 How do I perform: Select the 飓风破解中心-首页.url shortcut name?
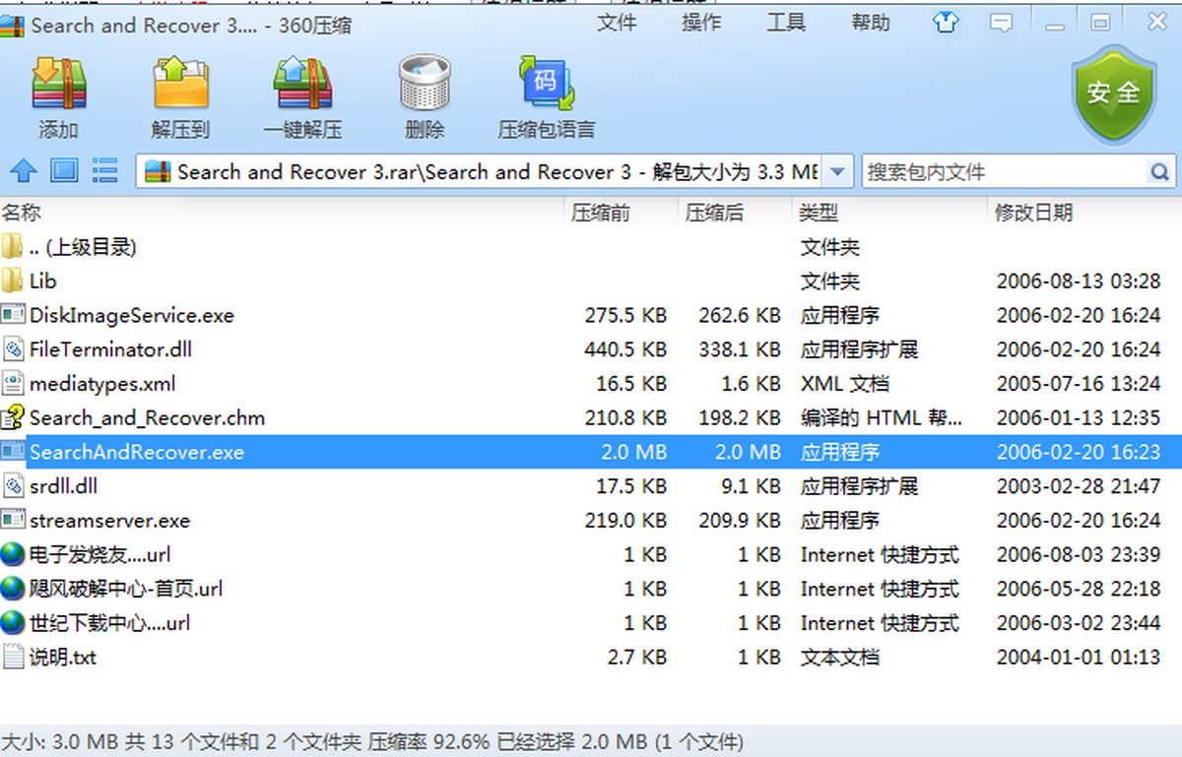coord(126,590)
